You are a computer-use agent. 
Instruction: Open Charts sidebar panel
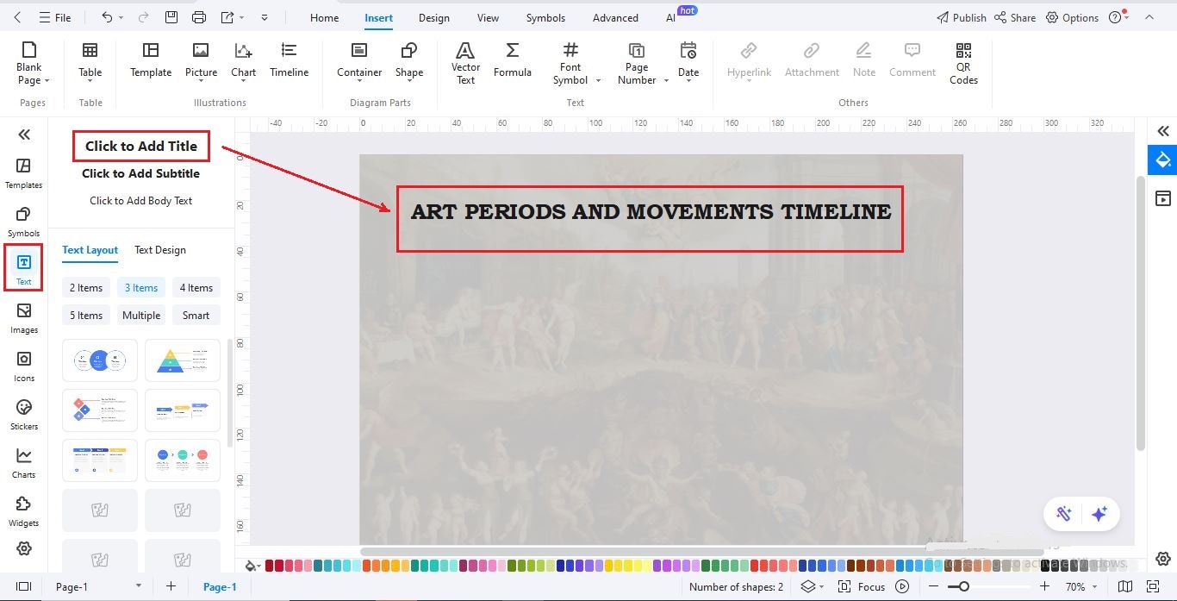pos(24,463)
